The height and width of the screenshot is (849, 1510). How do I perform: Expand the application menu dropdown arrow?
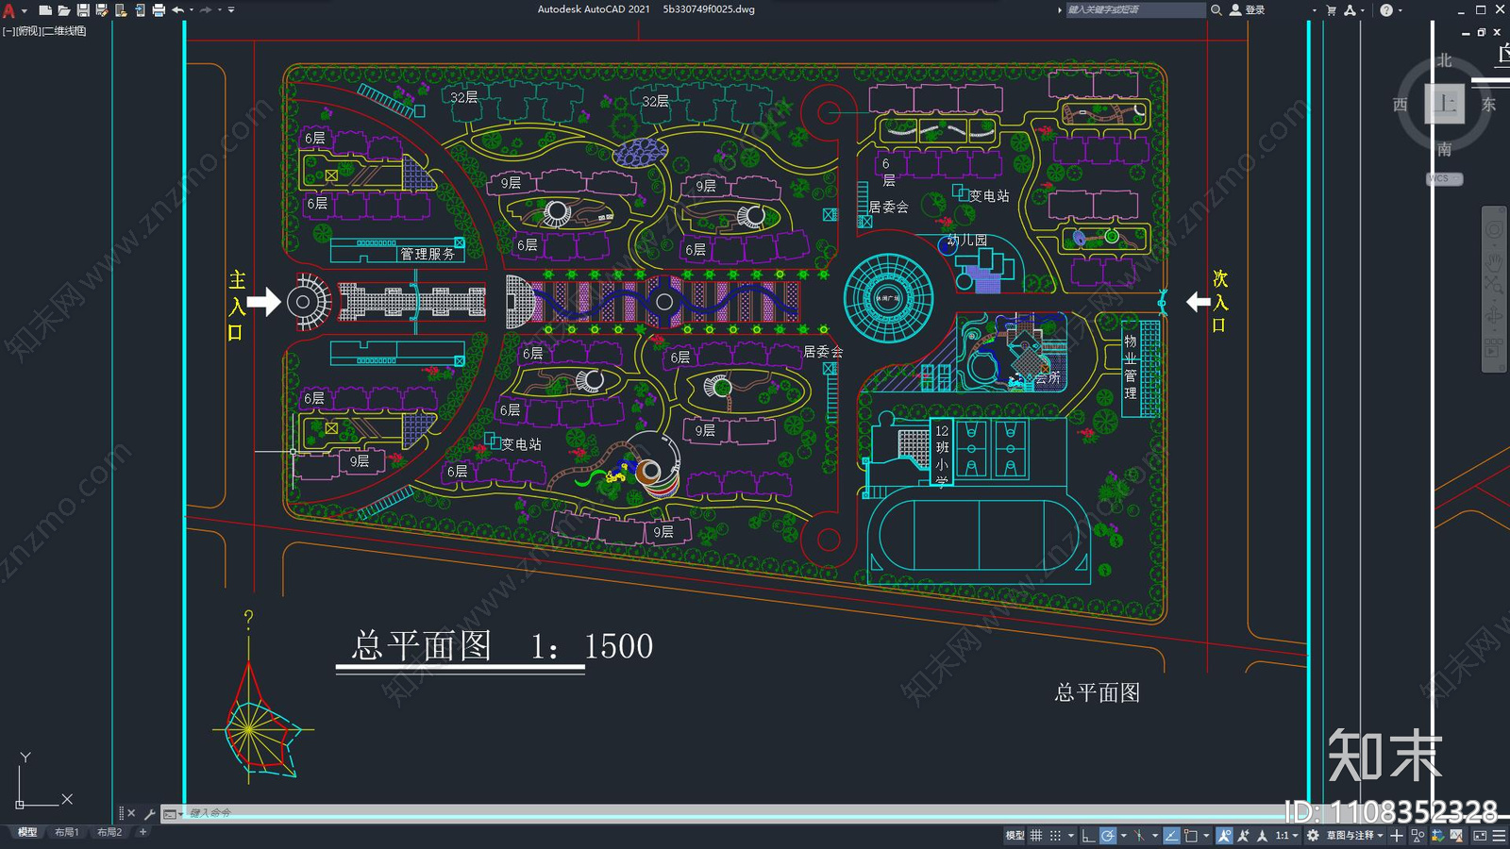[x=24, y=10]
